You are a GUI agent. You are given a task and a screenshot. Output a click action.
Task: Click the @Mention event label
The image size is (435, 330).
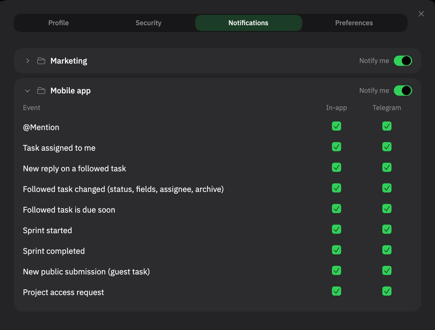tap(41, 127)
